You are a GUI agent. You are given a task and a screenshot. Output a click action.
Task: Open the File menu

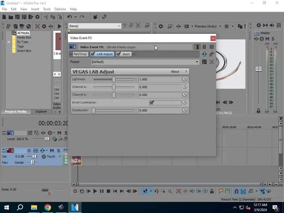[4, 9]
